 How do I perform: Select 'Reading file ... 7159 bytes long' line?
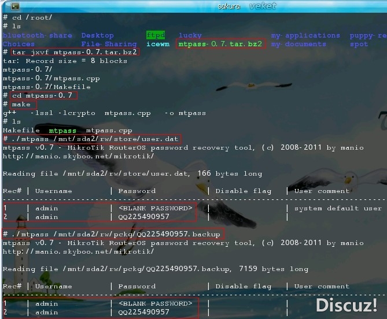[x=156, y=269]
